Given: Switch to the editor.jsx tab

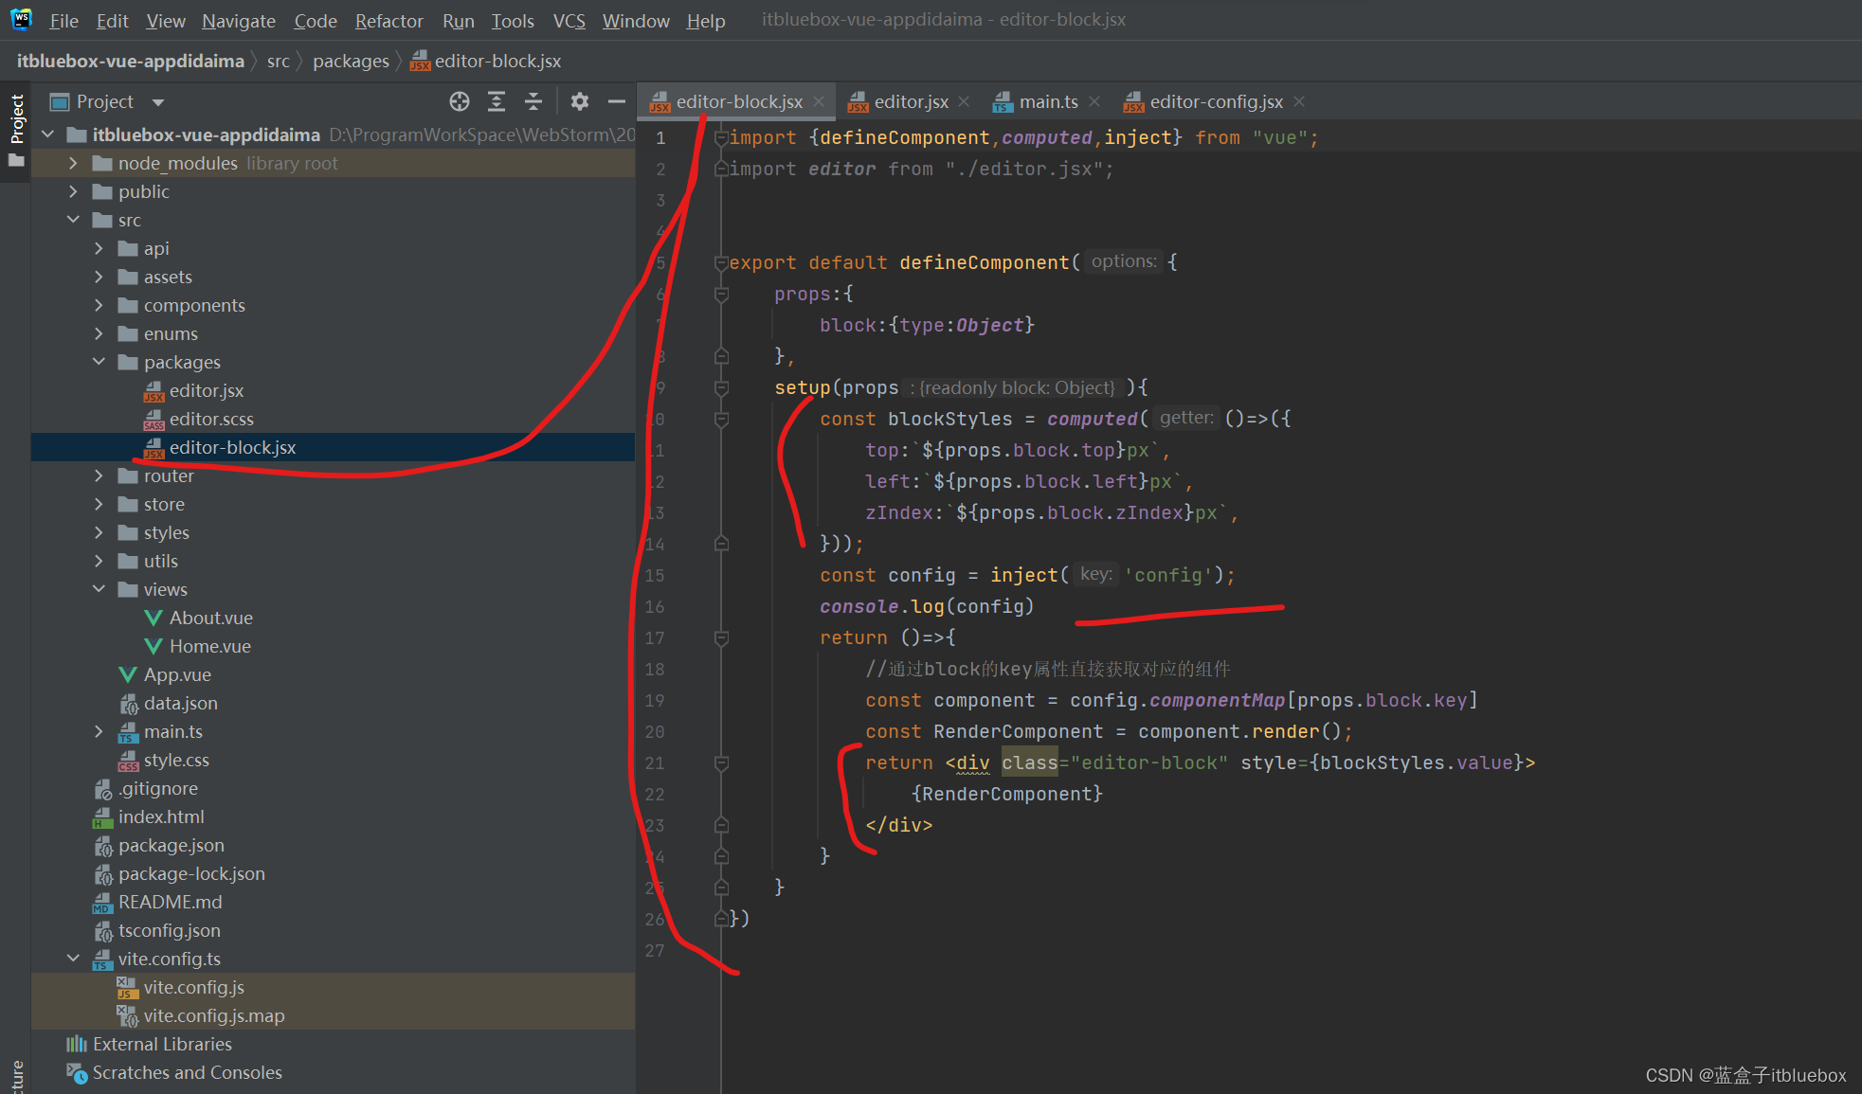Looking at the screenshot, I should [x=910, y=101].
